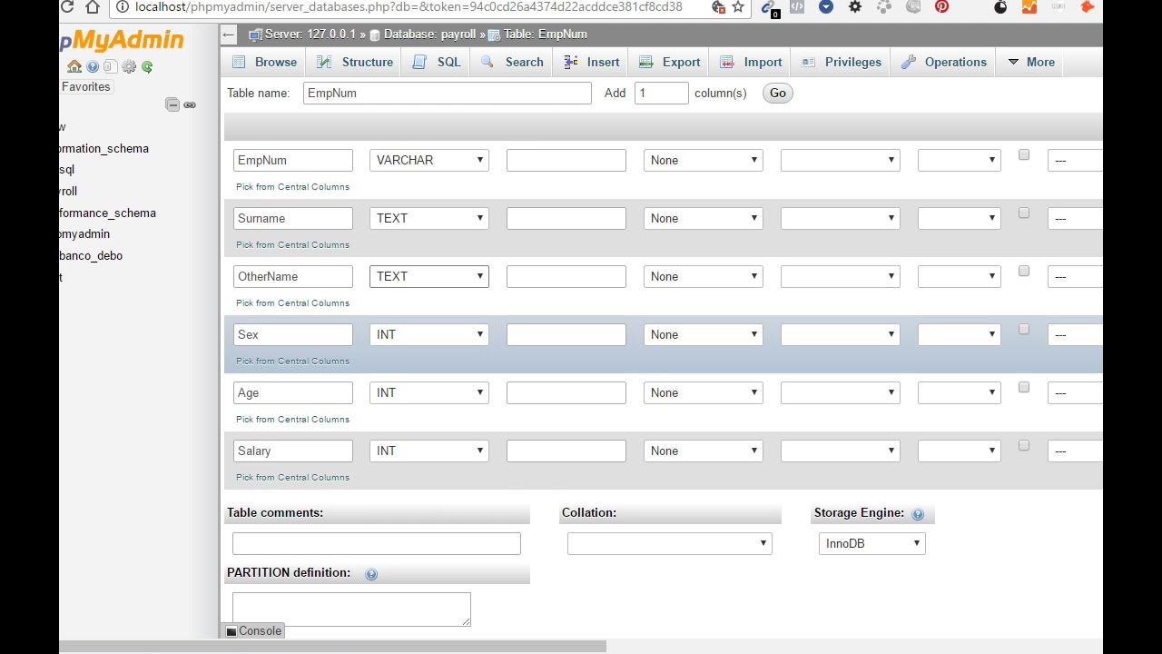Click the Database: payroll breadcrumb link

(x=429, y=35)
